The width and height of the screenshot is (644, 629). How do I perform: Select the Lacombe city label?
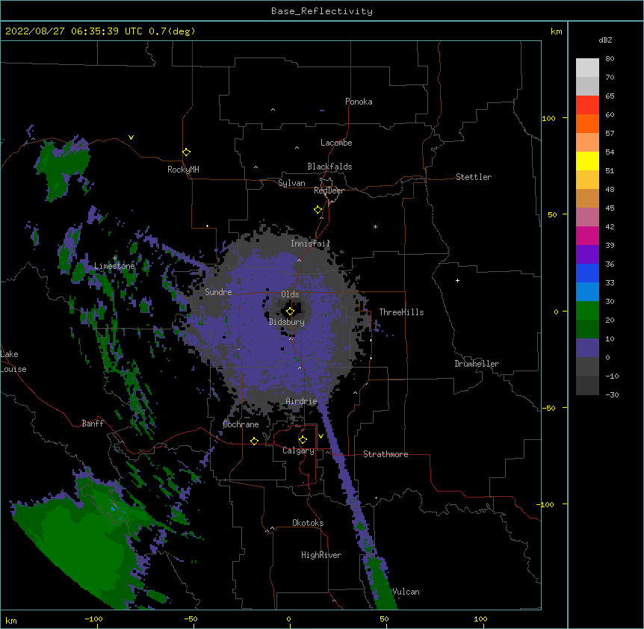[336, 143]
